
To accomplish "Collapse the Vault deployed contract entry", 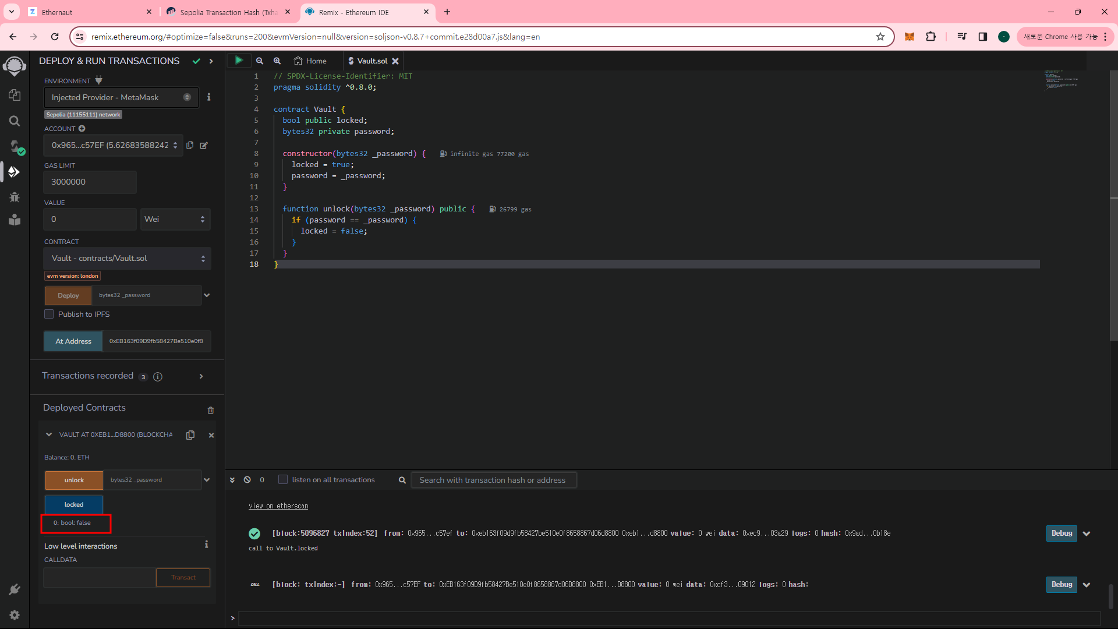I will tap(49, 434).
